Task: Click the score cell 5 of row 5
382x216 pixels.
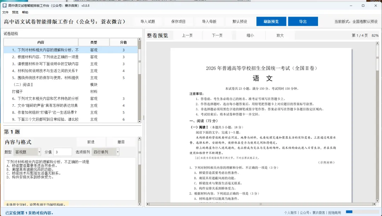Action: point(123,78)
